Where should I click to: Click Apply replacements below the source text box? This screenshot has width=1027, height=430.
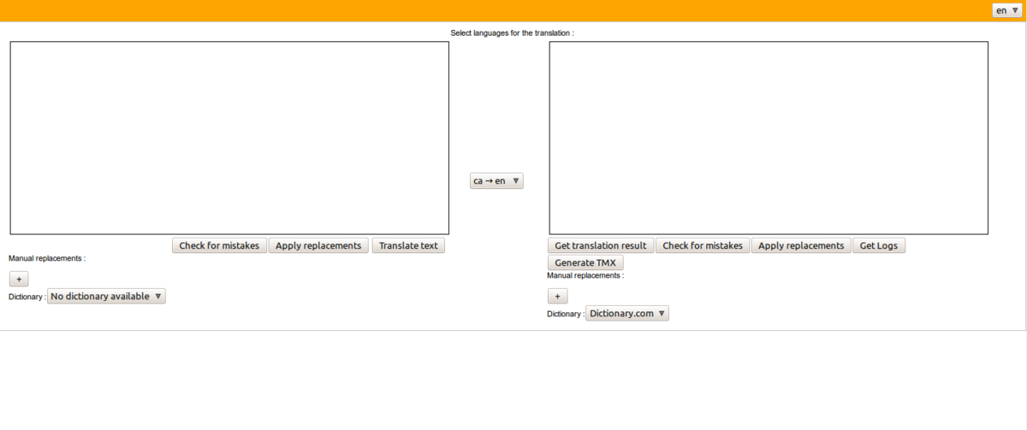point(318,245)
